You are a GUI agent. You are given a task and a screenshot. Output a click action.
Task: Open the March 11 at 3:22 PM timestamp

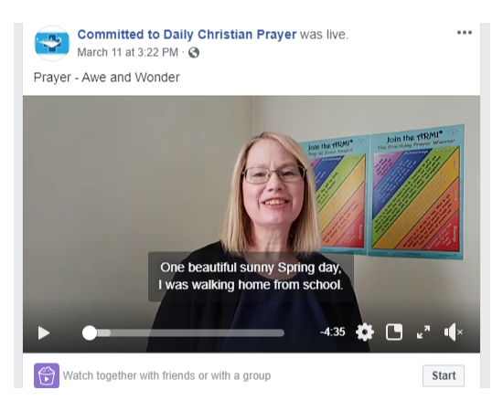(x=127, y=52)
